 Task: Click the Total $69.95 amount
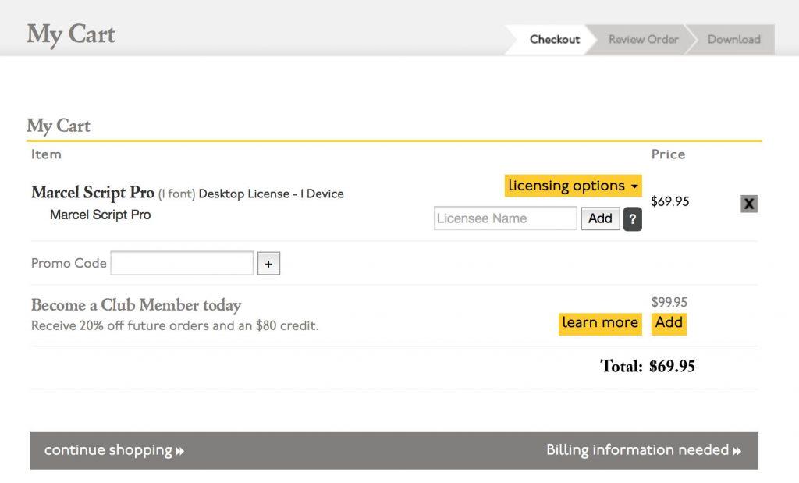click(x=672, y=366)
